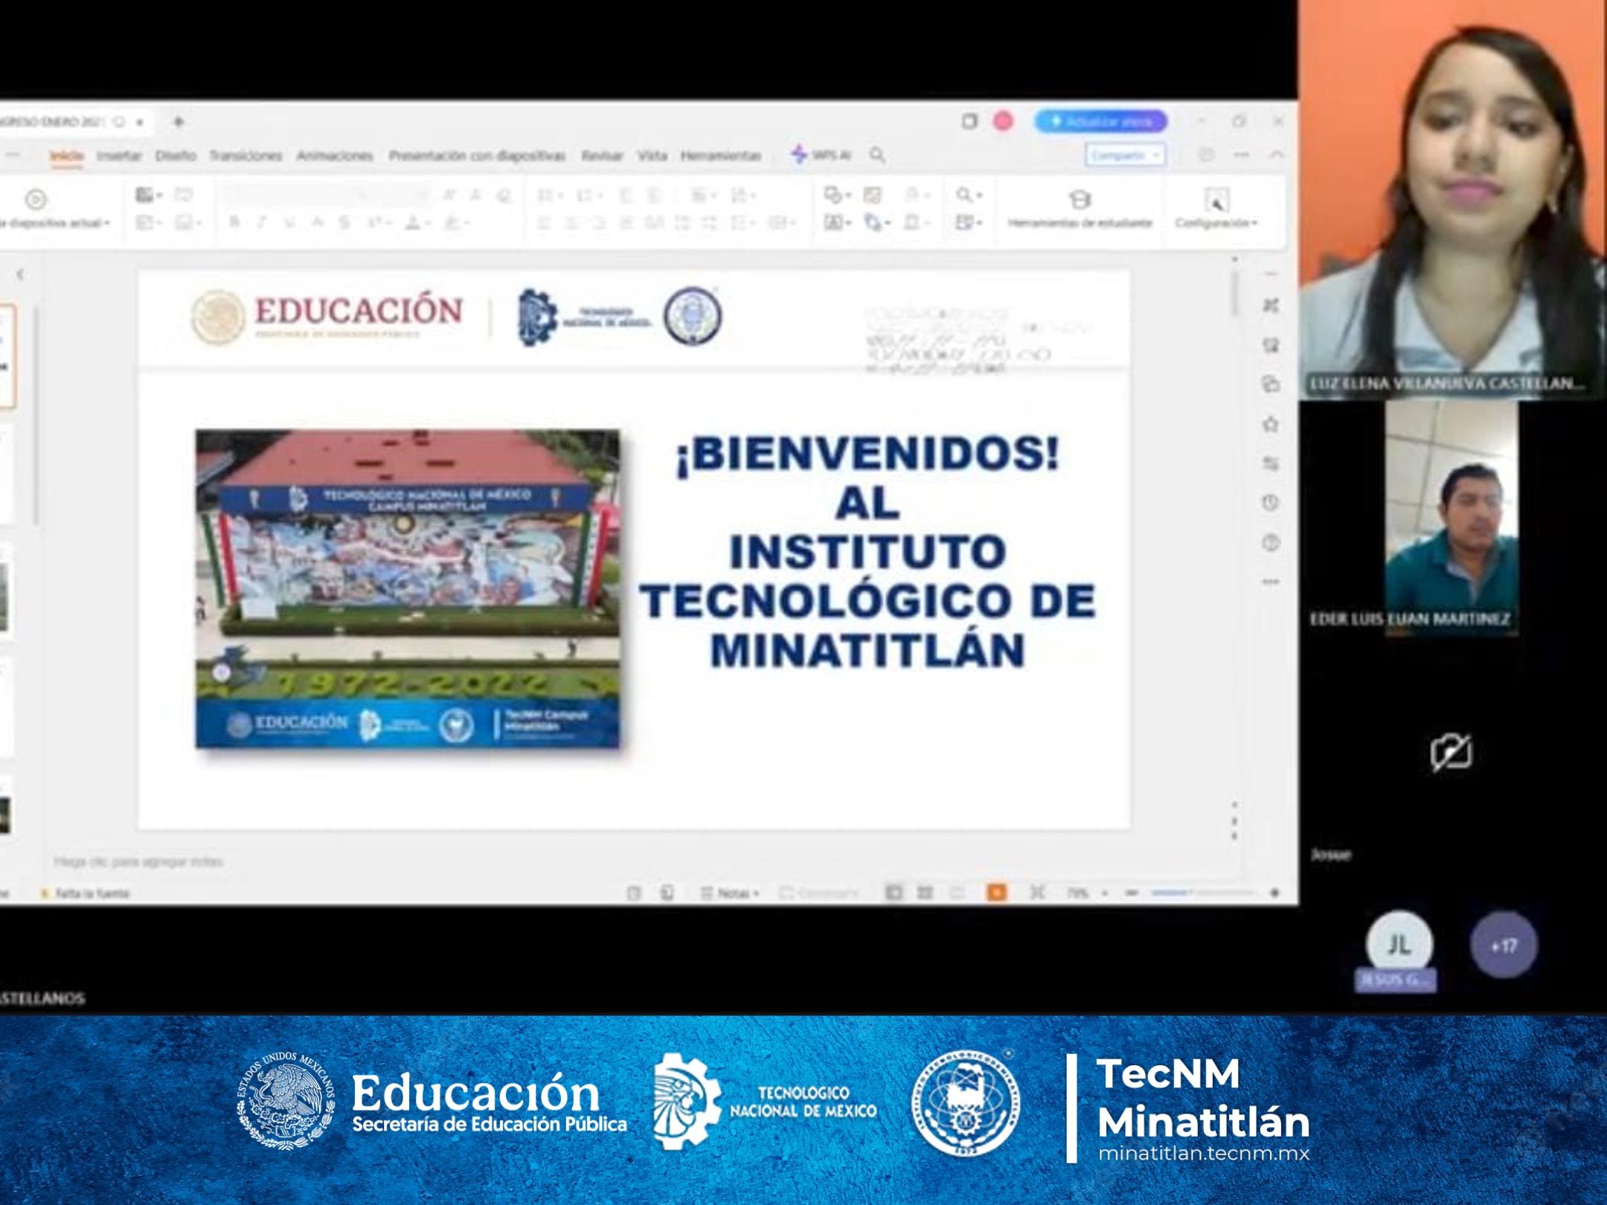Collapse the ribbon with chevron up
Screen dimensions: 1607x1205
click(x=1277, y=155)
